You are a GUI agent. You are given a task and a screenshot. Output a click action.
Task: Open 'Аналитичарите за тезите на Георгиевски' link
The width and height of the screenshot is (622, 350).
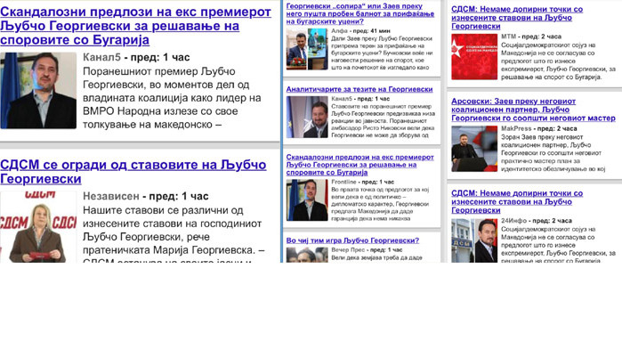click(359, 89)
